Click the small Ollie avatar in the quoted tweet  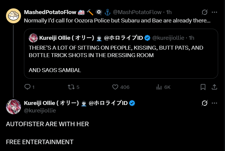click(33, 38)
